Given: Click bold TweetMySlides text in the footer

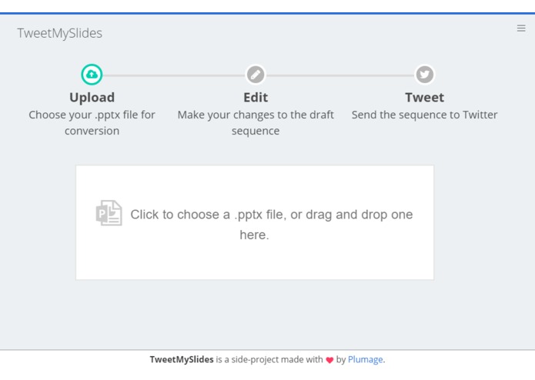Looking at the screenshot, I should 182,359.
